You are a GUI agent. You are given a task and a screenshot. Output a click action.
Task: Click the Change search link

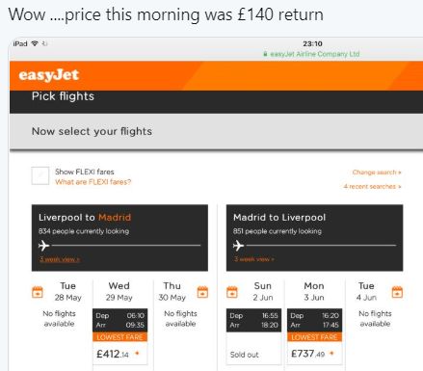click(377, 172)
